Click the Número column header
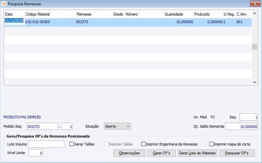262x163 pixels. coord(132,14)
